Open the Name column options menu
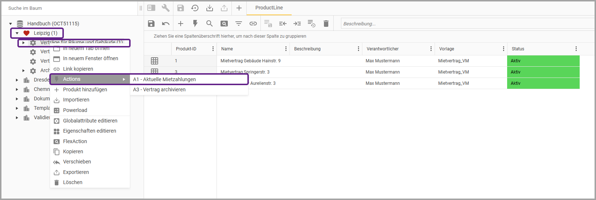The width and height of the screenshot is (596, 200). pyautogui.click(x=286, y=49)
